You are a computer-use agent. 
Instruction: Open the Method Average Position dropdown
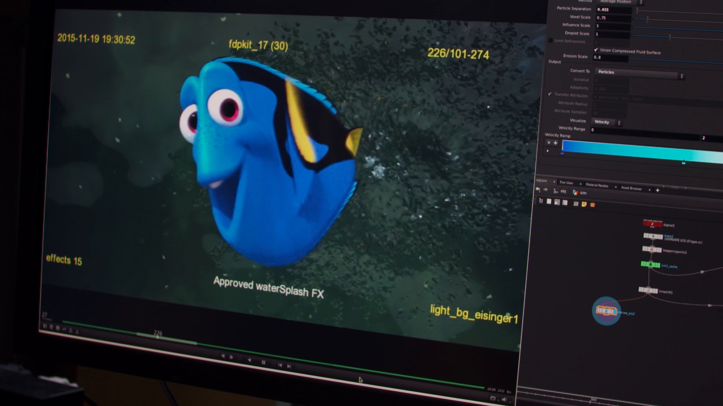620,2
